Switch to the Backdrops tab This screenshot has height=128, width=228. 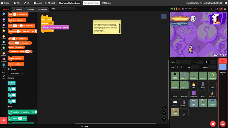coord(18,9)
